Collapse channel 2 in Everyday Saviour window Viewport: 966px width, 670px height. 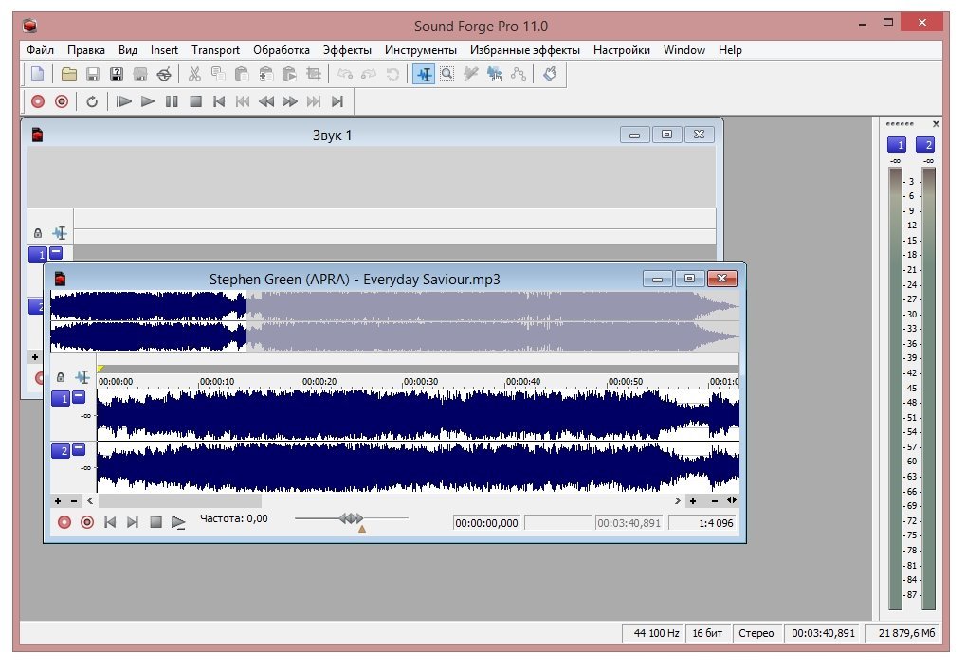coord(79,449)
